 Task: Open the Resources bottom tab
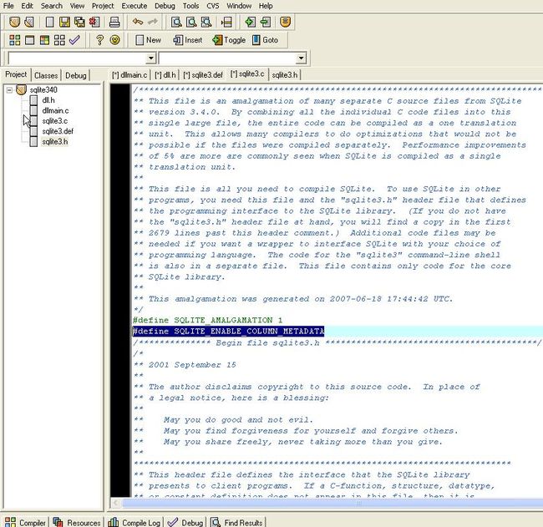[x=77, y=522]
